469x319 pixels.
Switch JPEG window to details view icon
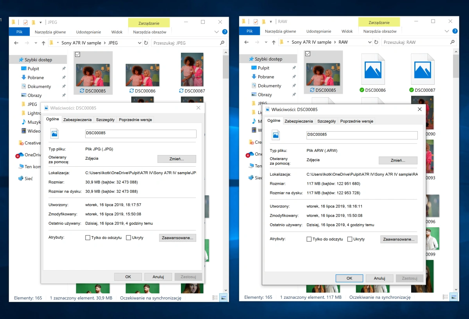[x=215, y=298]
